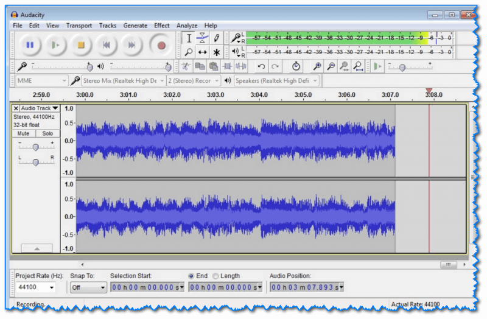Screen dimensions: 487x319
Task: Select the Draw (pencil) tool
Action: [216, 38]
